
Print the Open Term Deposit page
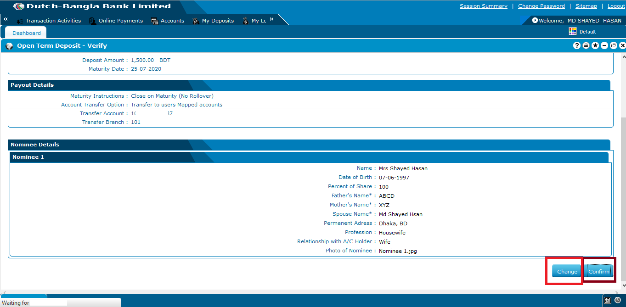[x=586, y=45]
